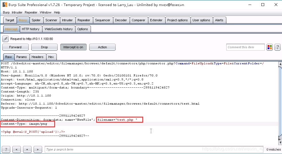
Task: Click the PHP eval payload line
Action: pyautogui.click(x=33, y=132)
